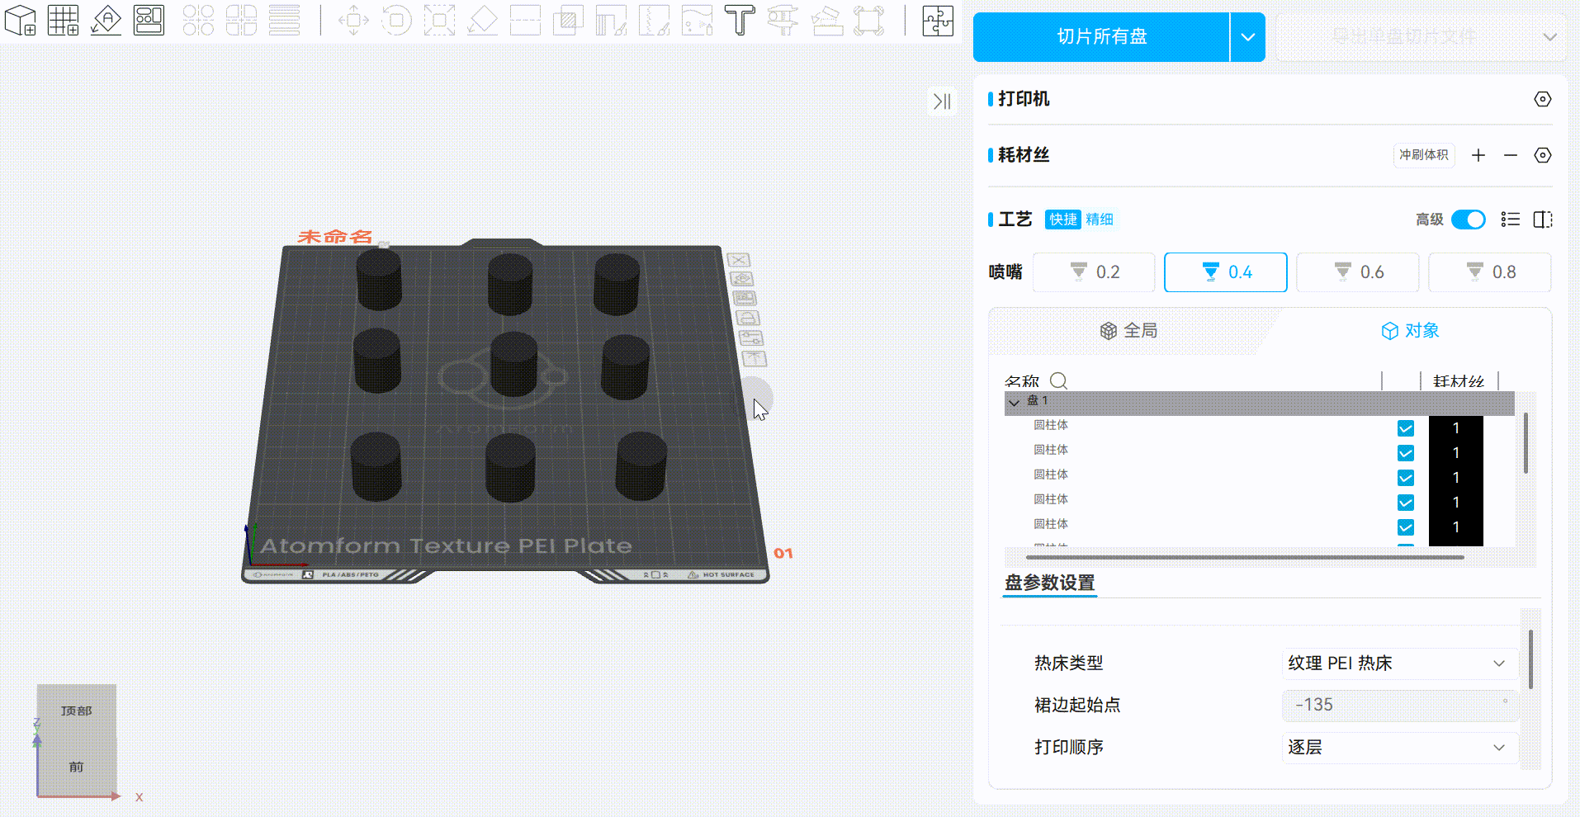This screenshot has height=817, width=1580.
Task: Click the add plate grid icon
Action: [64, 20]
